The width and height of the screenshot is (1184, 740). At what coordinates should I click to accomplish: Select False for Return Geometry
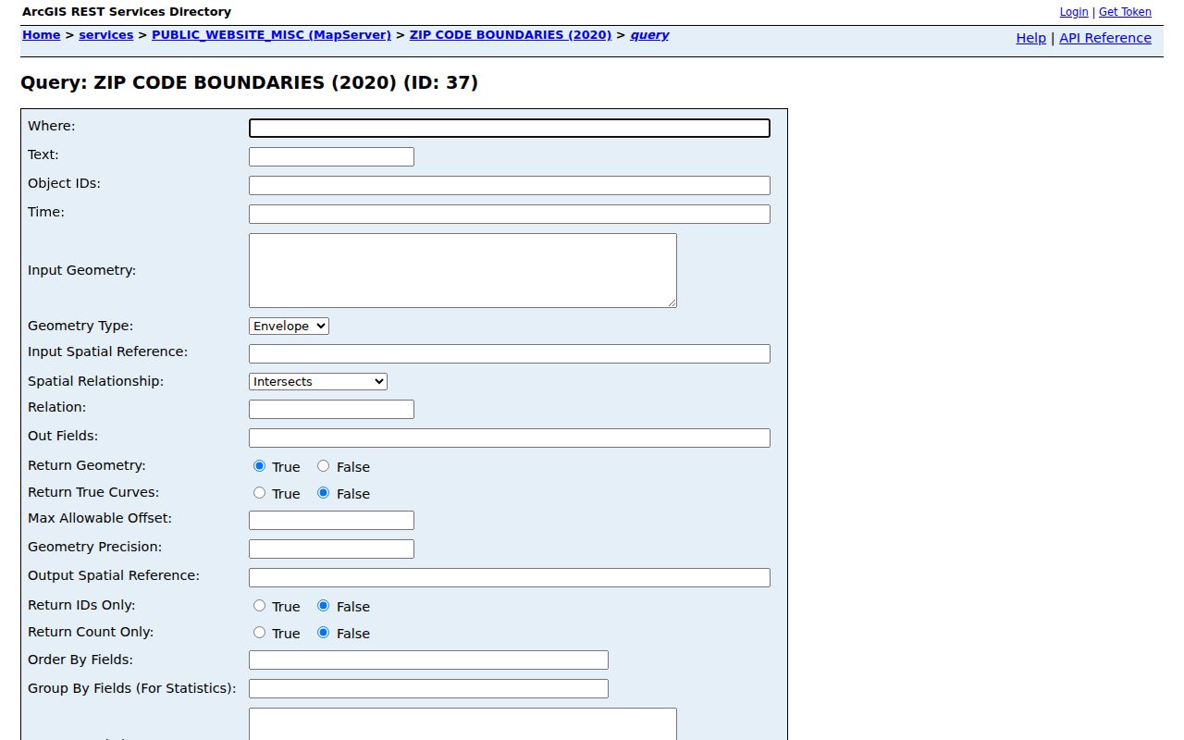tap(323, 466)
